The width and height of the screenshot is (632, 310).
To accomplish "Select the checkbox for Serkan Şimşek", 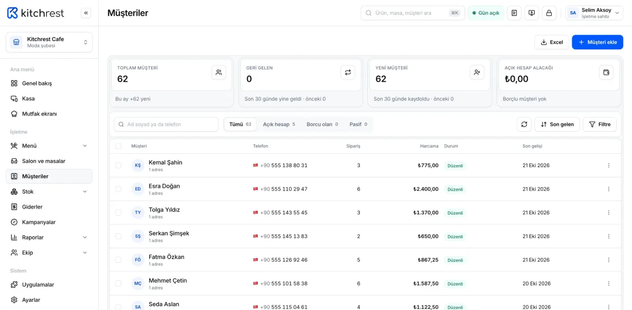I will click(118, 236).
